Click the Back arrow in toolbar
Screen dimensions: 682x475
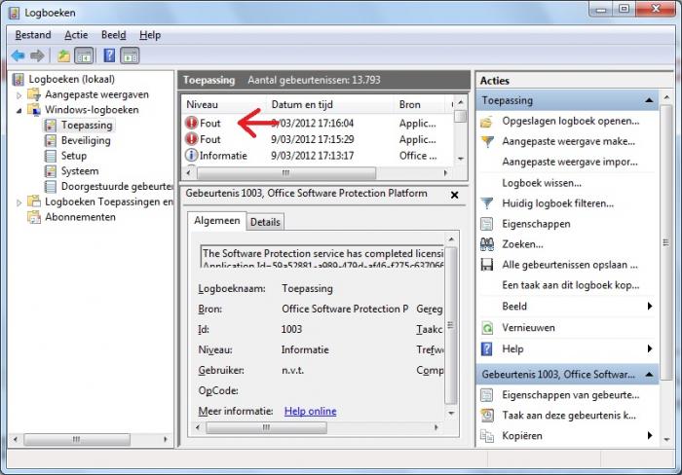coord(18,55)
